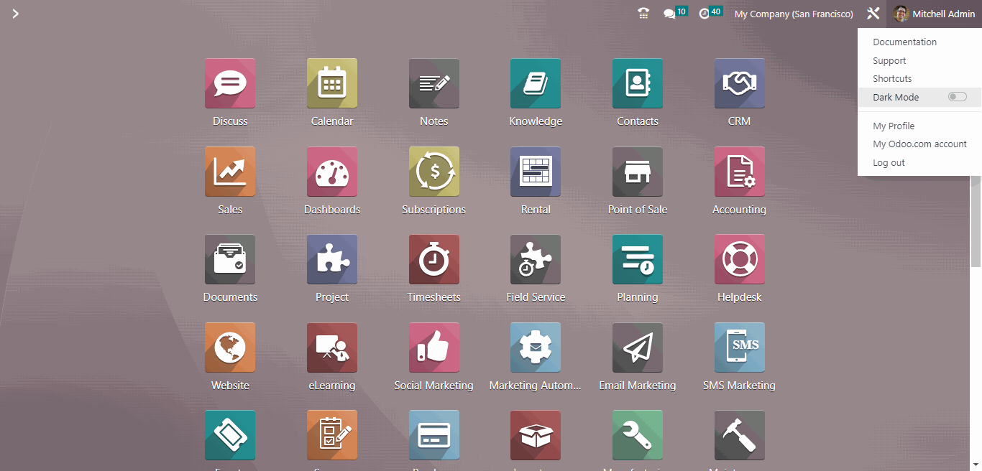Click the debug tools wrench icon
The image size is (982, 471).
(x=873, y=14)
